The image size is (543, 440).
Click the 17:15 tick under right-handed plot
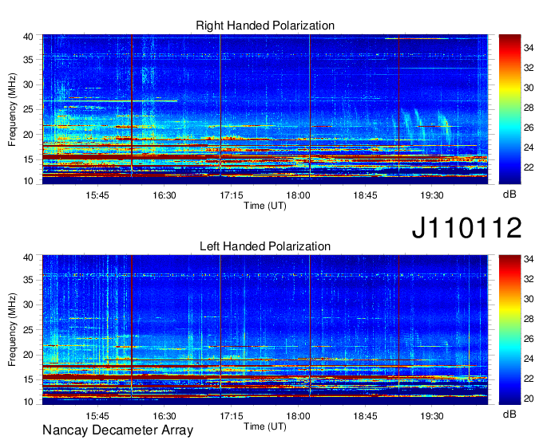[x=232, y=195]
